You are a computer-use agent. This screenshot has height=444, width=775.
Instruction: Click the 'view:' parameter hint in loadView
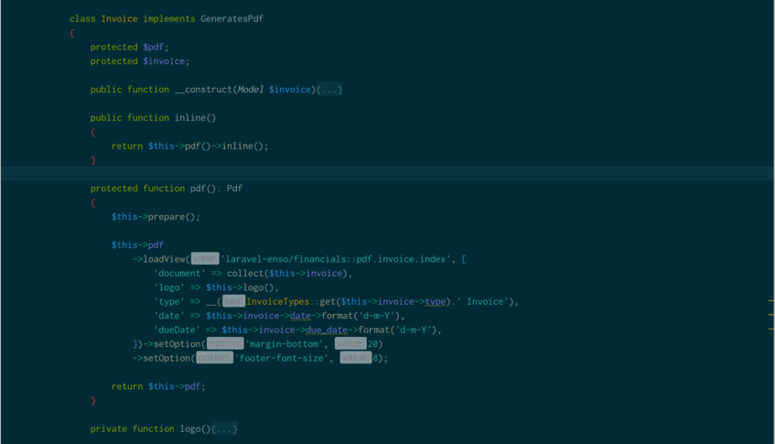point(205,258)
